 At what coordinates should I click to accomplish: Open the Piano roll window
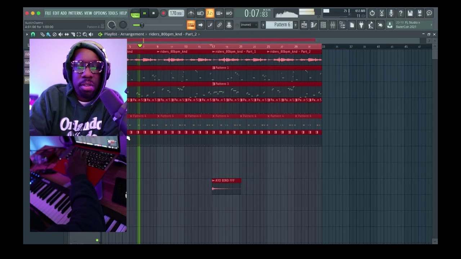[x=313, y=25]
